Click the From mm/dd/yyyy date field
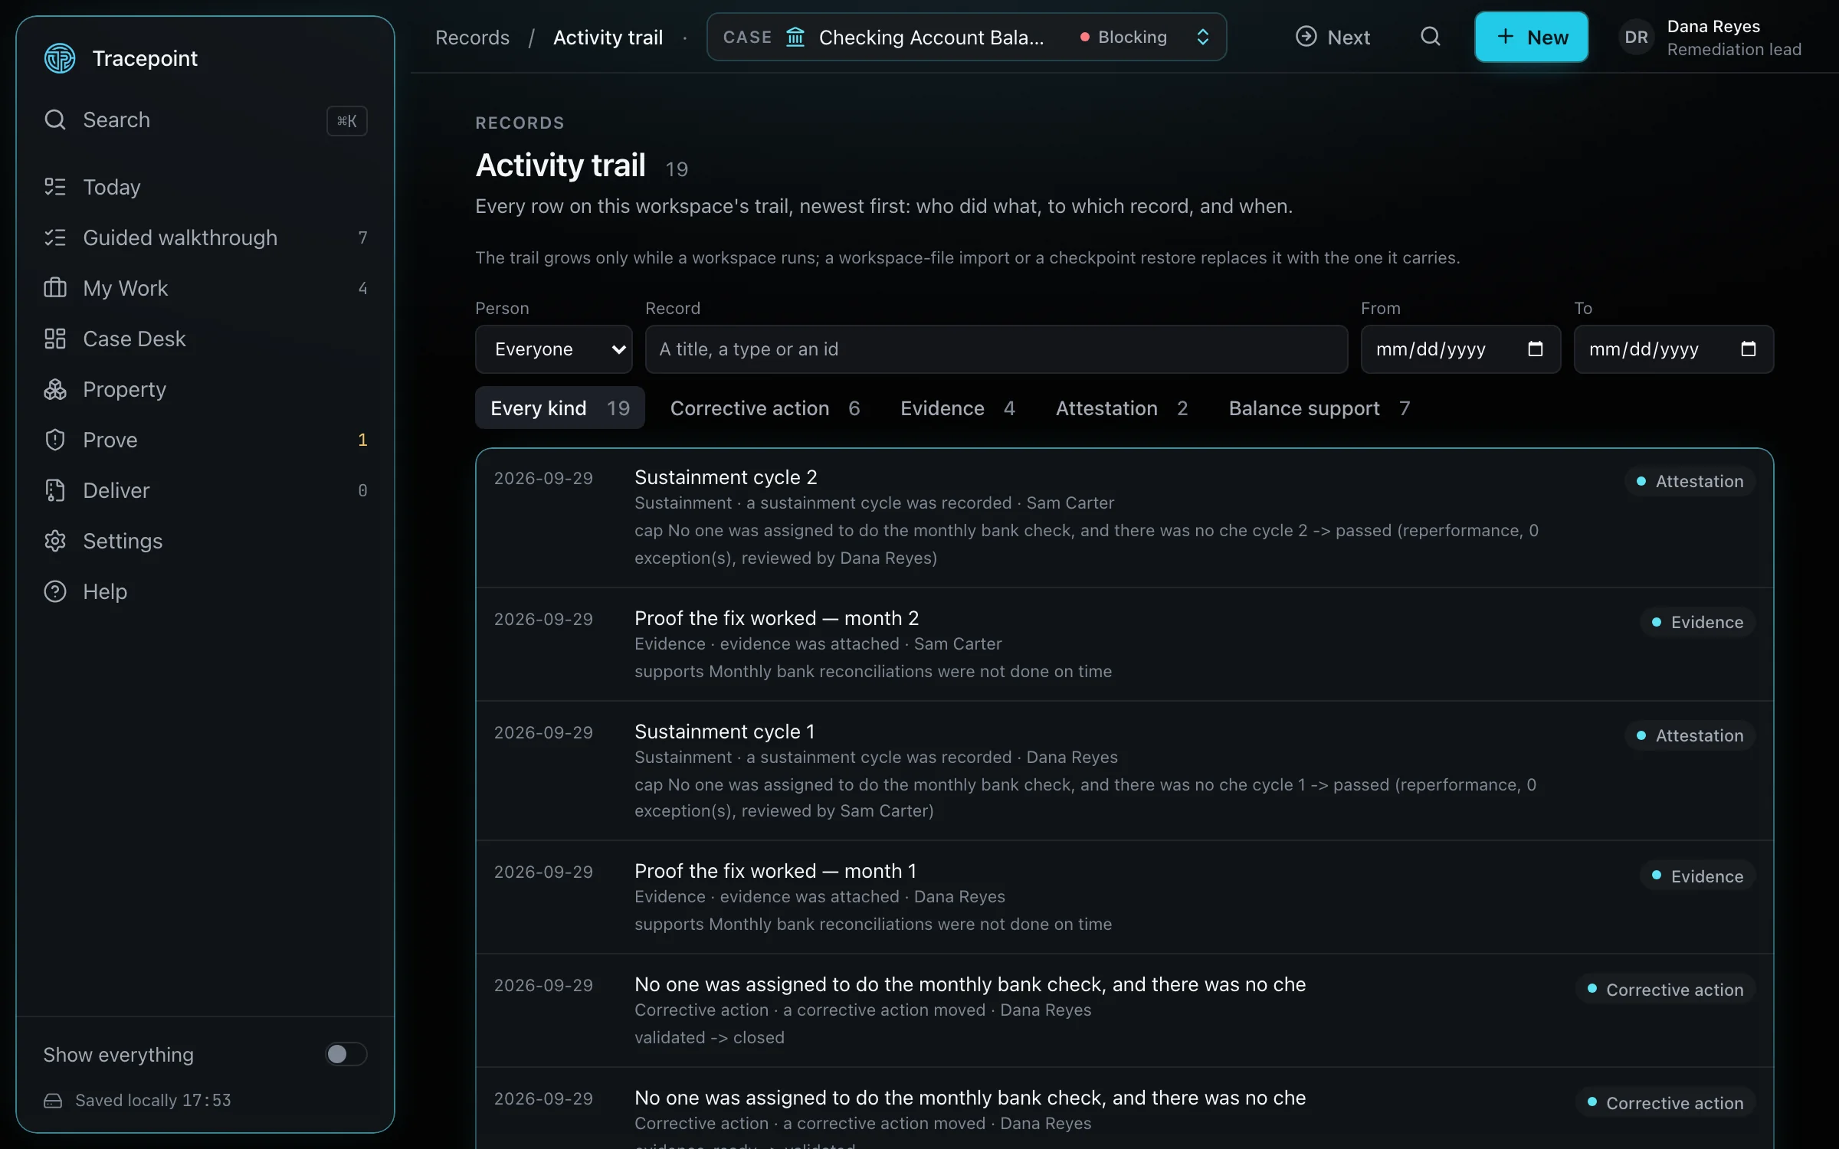Viewport: 1839px width, 1149px height. tap(1460, 349)
